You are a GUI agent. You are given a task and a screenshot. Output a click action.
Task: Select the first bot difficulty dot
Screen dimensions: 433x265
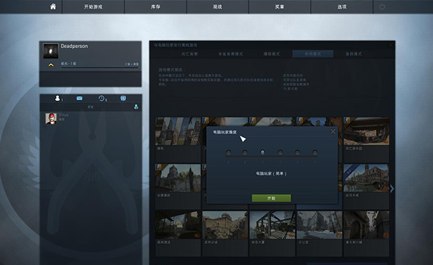pyautogui.click(x=228, y=152)
